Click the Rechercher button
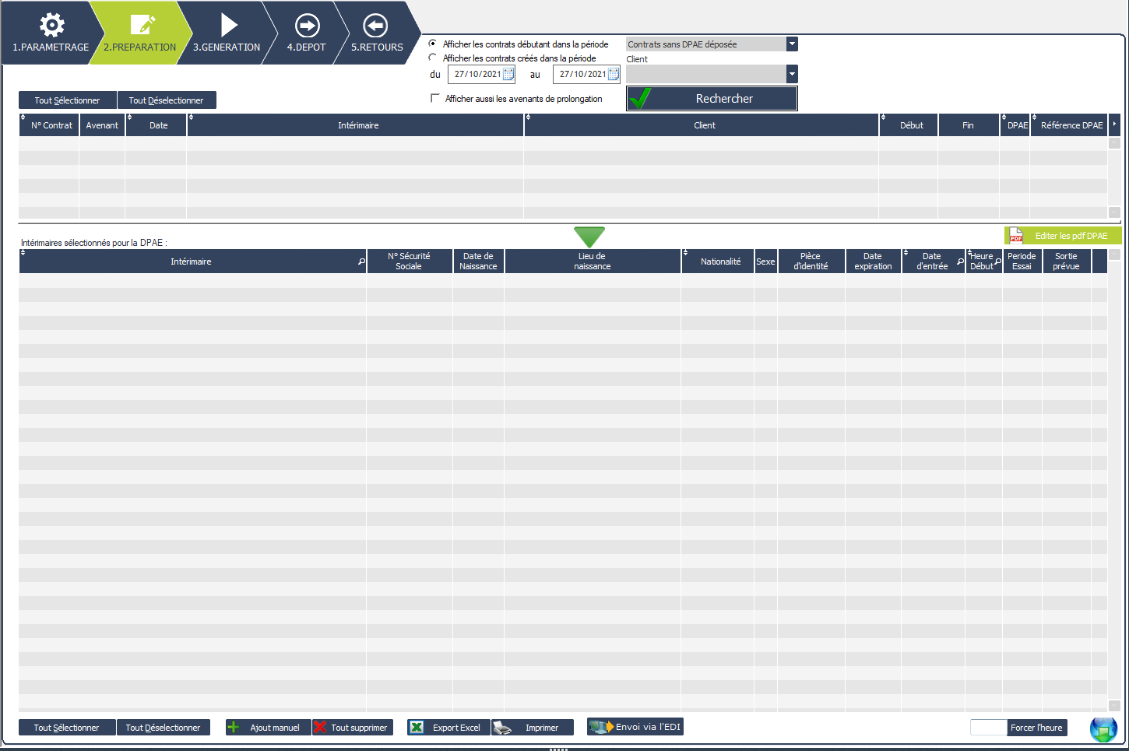 (712, 99)
